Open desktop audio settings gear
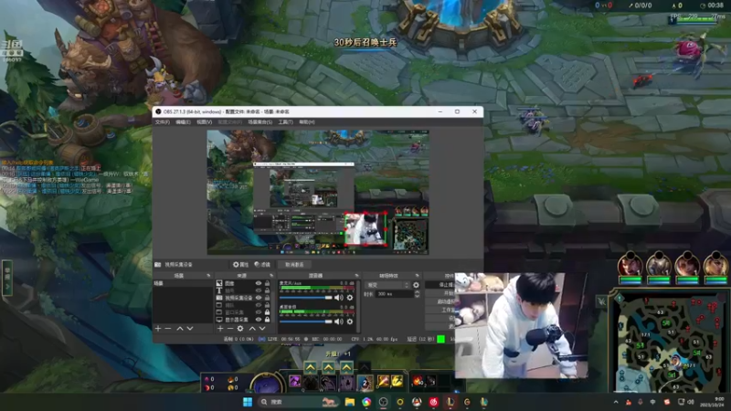Screen dimensions: 731x411 pyautogui.click(x=350, y=321)
